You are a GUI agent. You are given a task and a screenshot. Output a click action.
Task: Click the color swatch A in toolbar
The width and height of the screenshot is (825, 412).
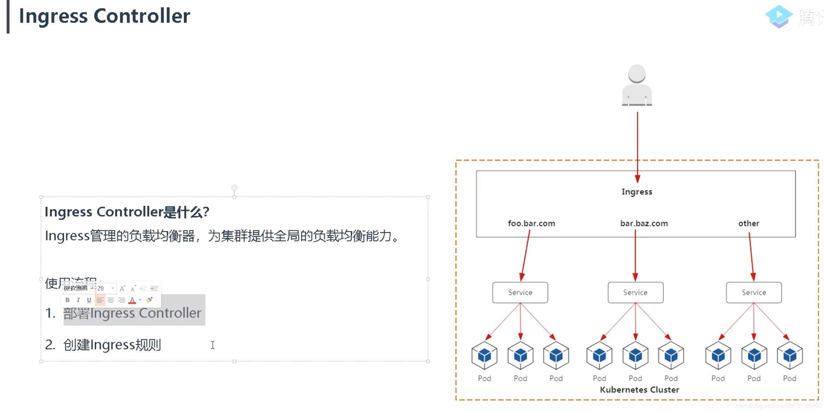131,300
